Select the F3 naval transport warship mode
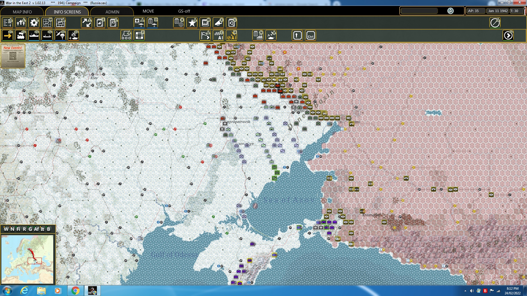This screenshot has height=296, width=527. click(34, 36)
